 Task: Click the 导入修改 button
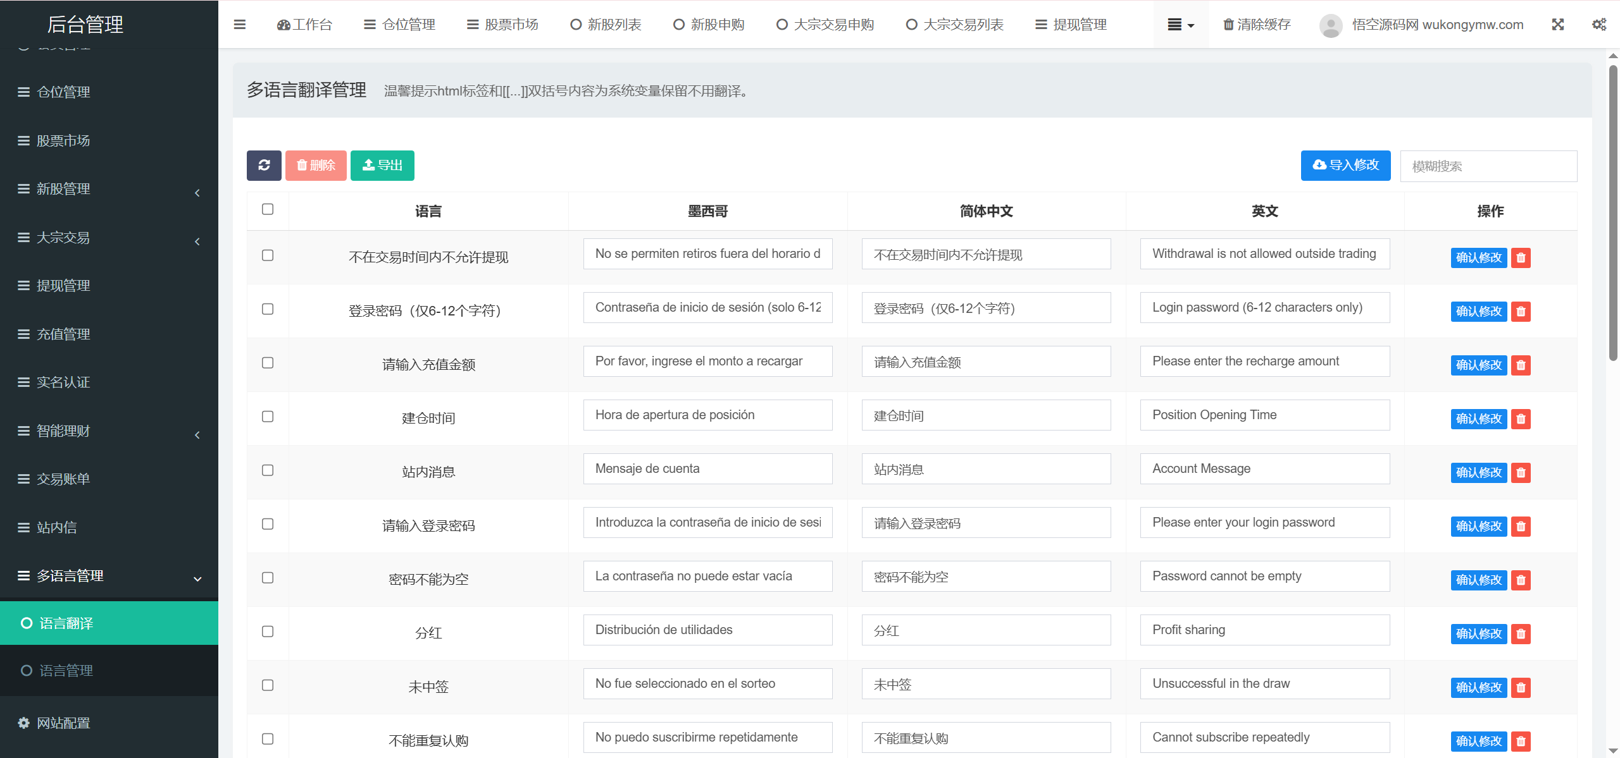click(1345, 166)
